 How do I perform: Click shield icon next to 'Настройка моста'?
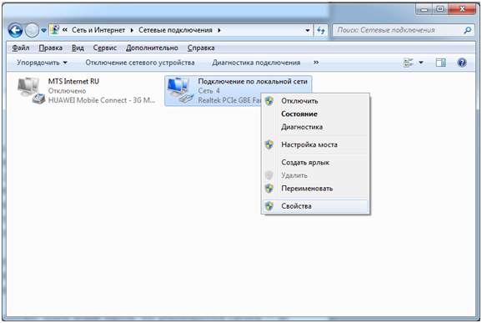pyautogui.click(x=269, y=144)
